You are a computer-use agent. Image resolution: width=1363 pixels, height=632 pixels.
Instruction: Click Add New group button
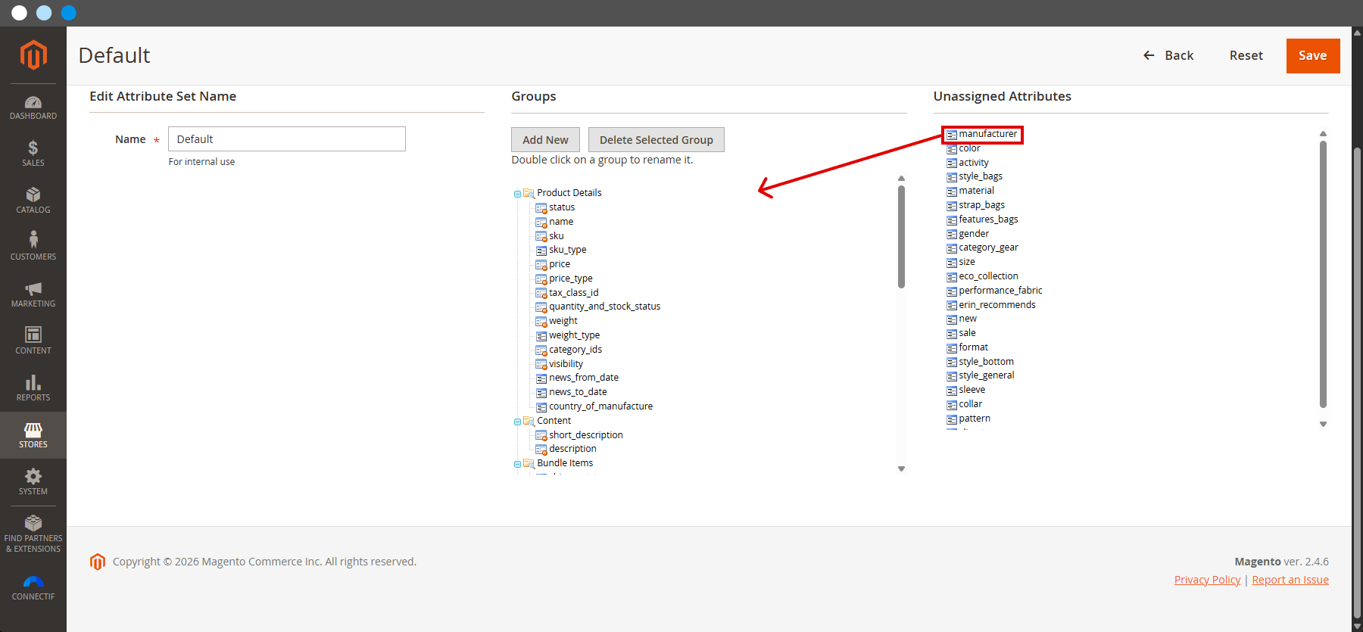(545, 140)
